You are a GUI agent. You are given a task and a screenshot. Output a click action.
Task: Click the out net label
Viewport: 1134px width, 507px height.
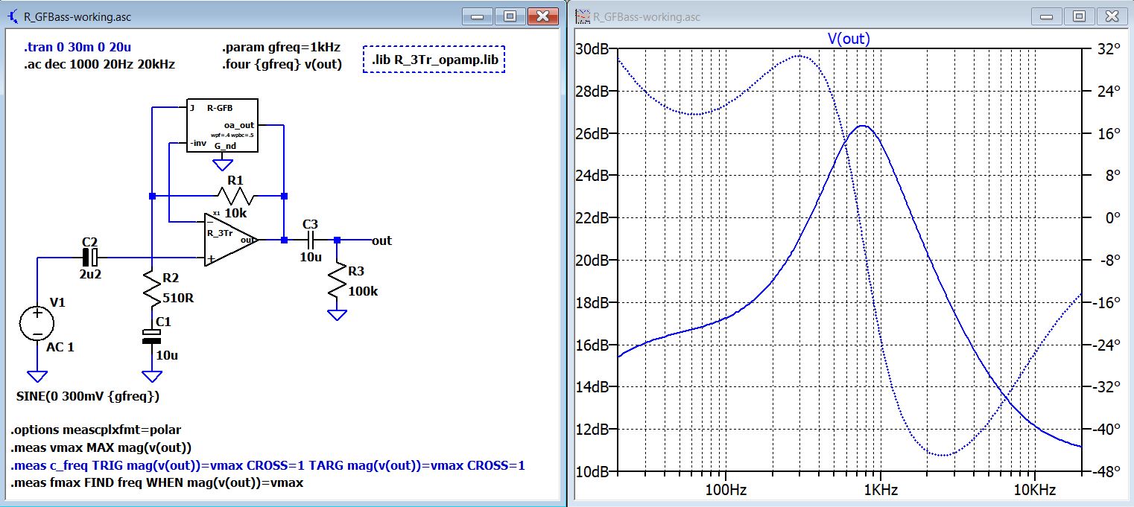coord(381,240)
